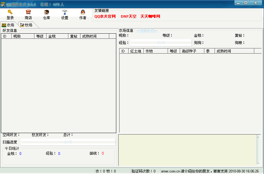Switch to the 牧场 tab
Image resolution: width=264 pixels, height=174 pixels.
coord(27,25)
